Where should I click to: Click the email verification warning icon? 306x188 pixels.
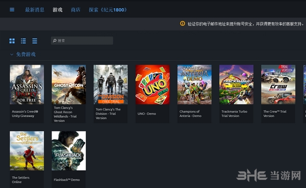183,23
